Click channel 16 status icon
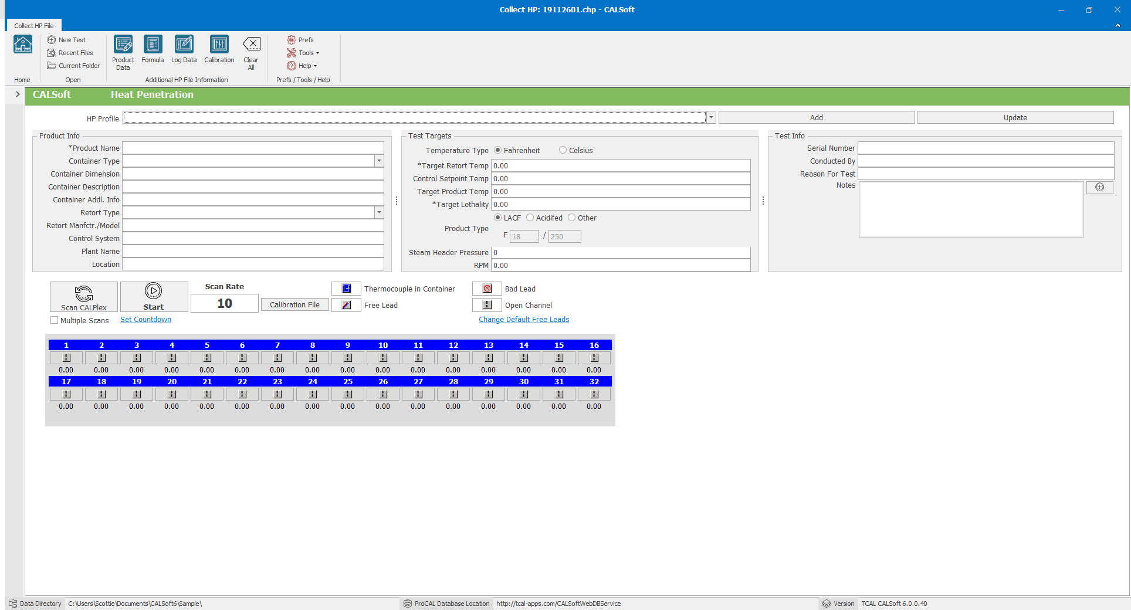Screen dimensions: 1131x610 [x=594, y=358]
